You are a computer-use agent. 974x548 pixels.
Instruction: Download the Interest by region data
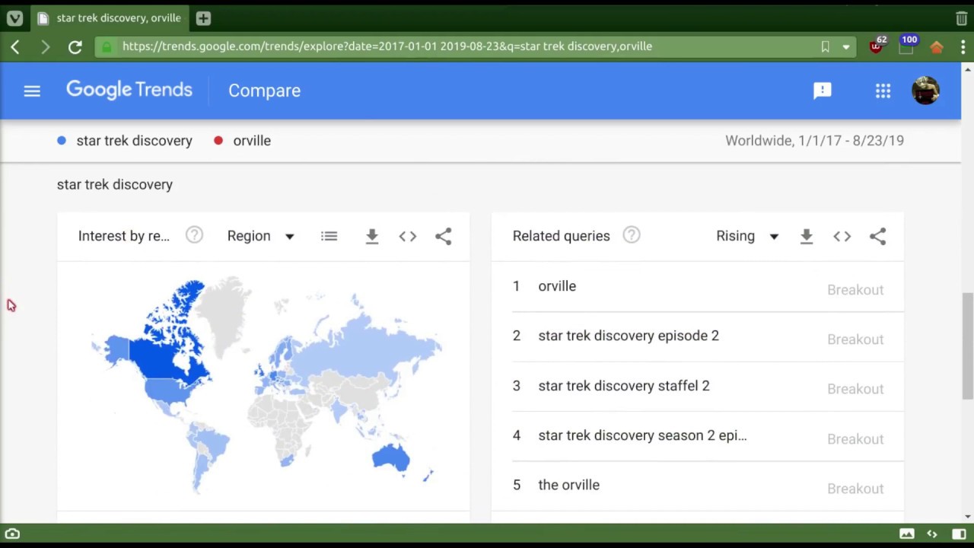tap(372, 236)
